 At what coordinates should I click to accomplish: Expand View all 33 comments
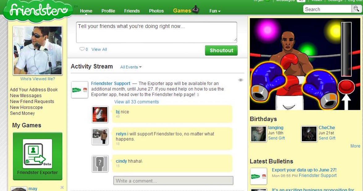click(x=137, y=102)
